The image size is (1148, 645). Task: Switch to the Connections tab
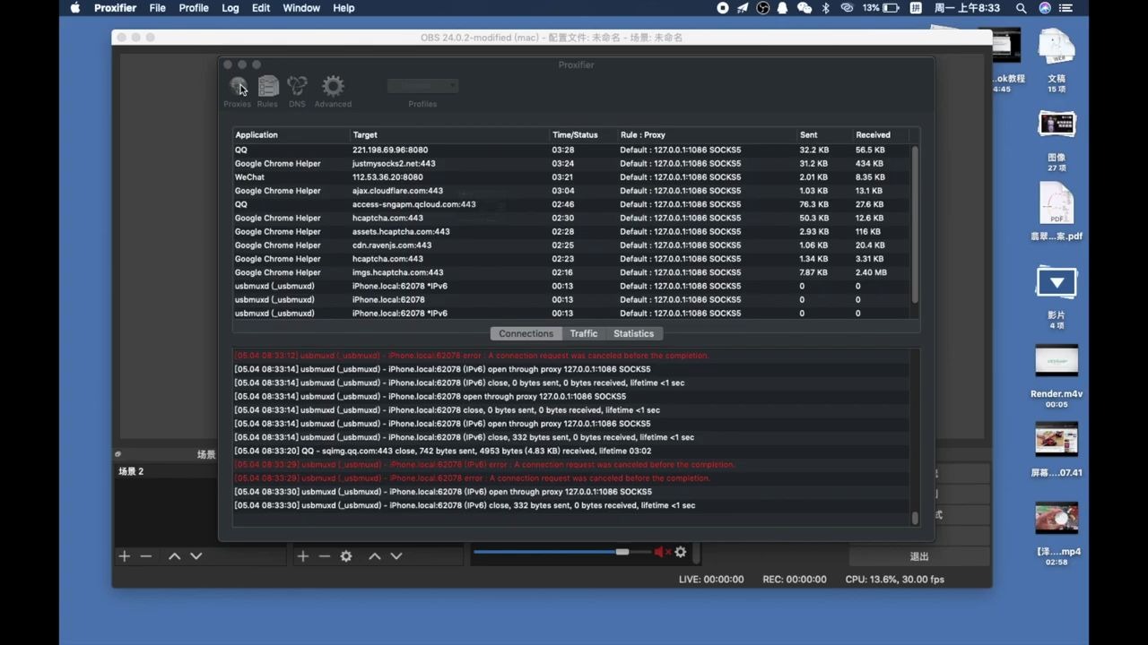tap(526, 333)
